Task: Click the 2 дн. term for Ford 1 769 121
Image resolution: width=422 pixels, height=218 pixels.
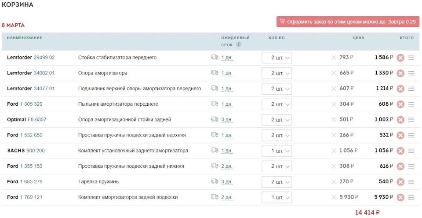Action: click(x=227, y=197)
